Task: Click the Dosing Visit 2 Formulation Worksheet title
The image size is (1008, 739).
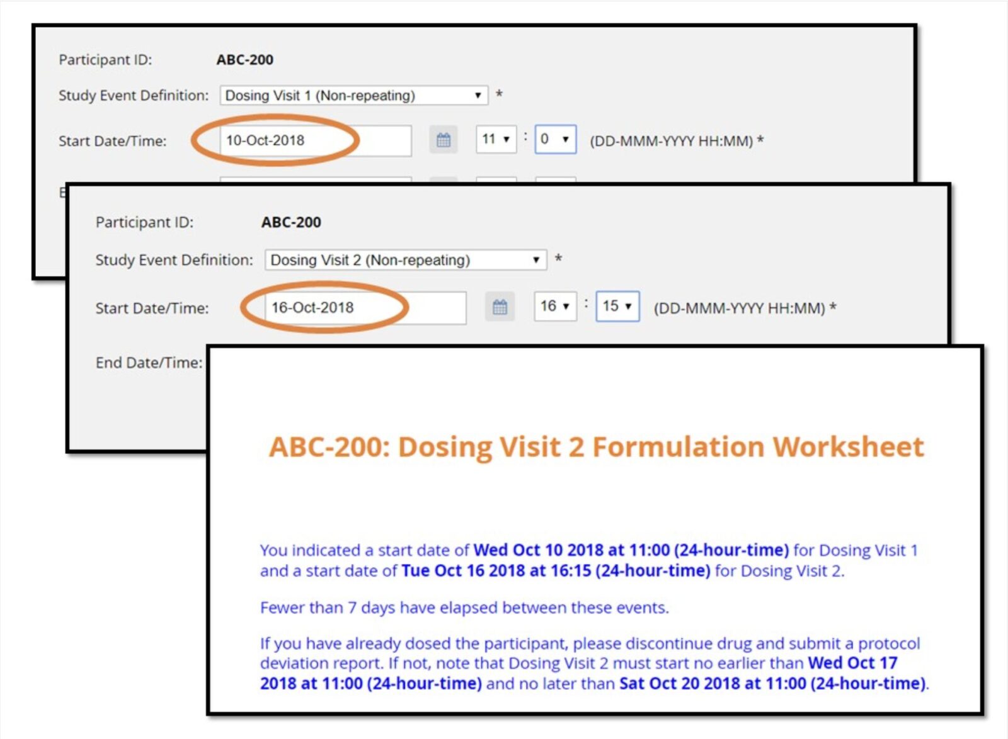Action: coord(595,447)
